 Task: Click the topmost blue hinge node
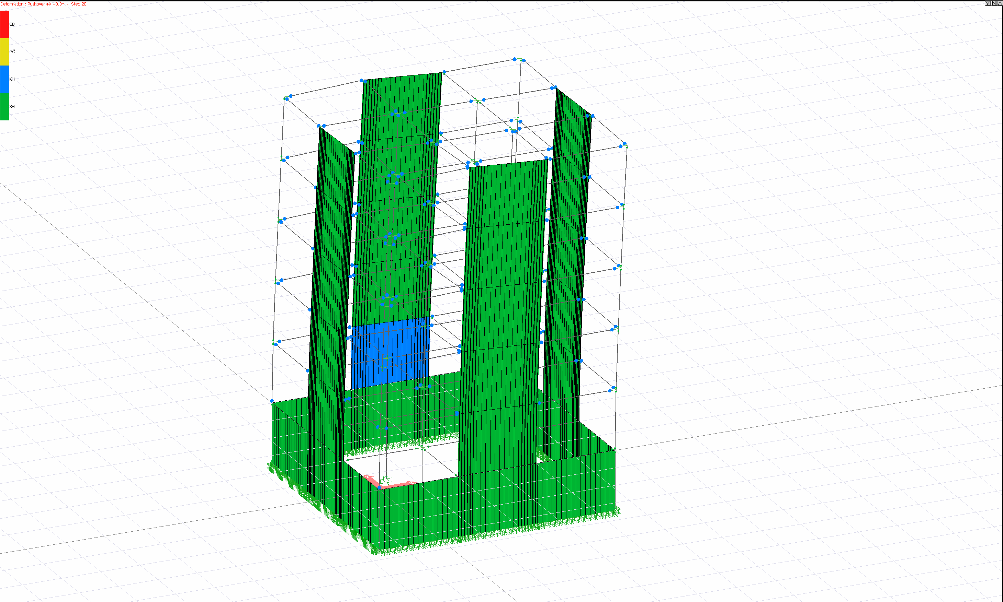point(515,59)
